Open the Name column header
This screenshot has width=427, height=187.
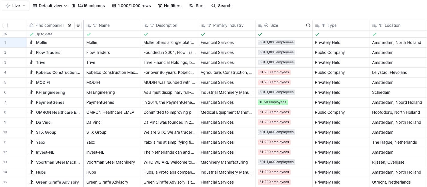[x=112, y=25]
